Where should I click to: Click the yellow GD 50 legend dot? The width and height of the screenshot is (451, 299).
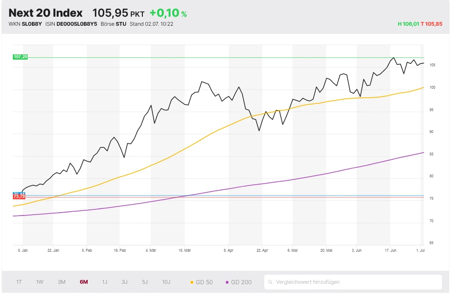192,282
